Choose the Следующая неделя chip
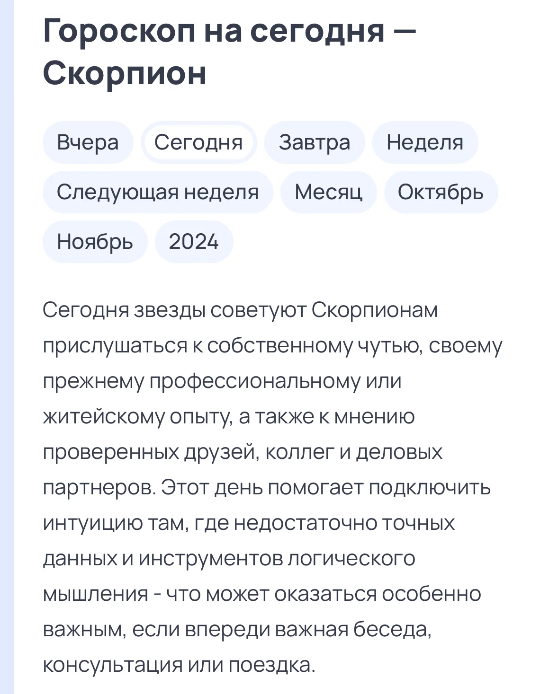This screenshot has width=540, height=694. click(158, 192)
